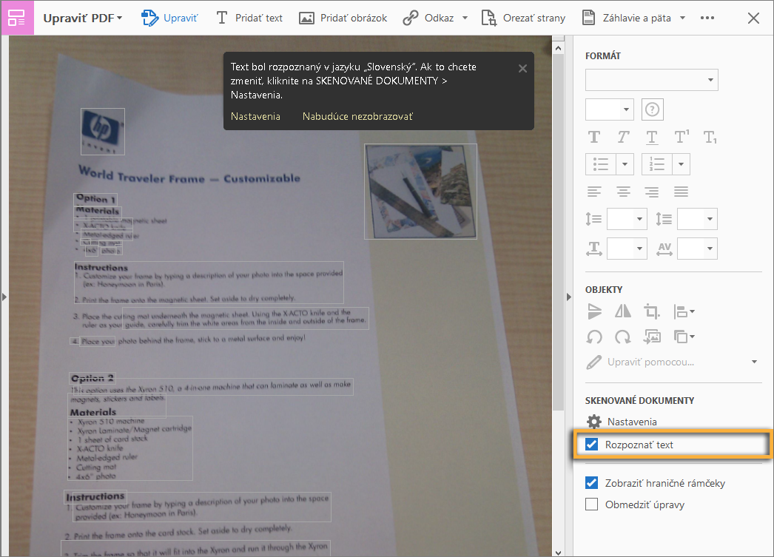Apply italic text formatting

tap(624, 137)
